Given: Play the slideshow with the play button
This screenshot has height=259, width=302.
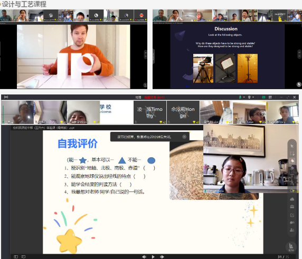Looking at the screenshot, I should (x=153, y=257).
